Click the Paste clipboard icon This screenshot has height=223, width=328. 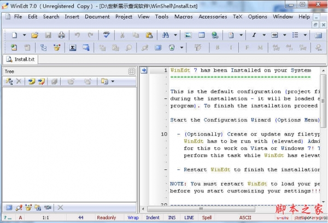149,35
